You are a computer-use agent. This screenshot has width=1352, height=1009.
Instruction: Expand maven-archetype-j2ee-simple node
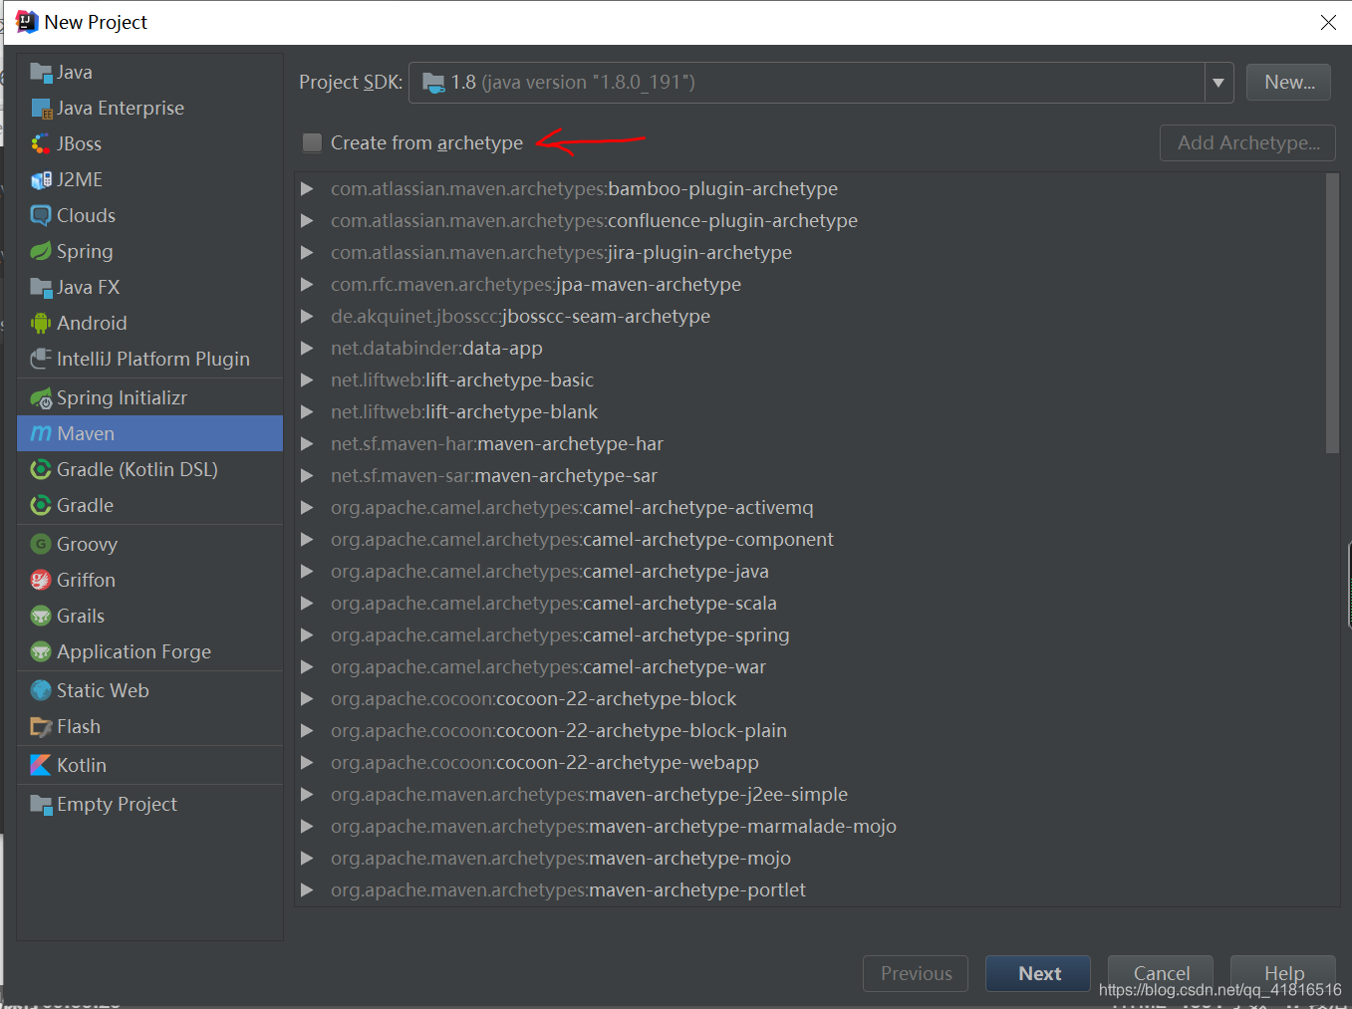(x=308, y=794)
